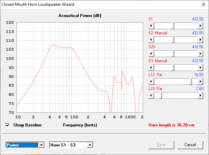Click the S2 Manual left arrow
Screen dimensions: 209x155
click(x=151, y=40)
